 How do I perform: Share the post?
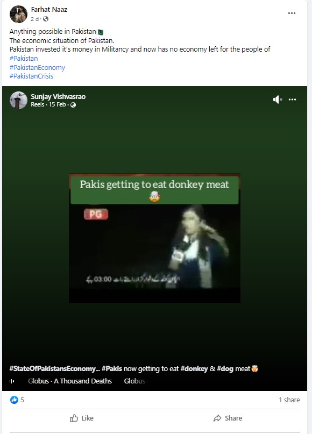tap(228, 418)
